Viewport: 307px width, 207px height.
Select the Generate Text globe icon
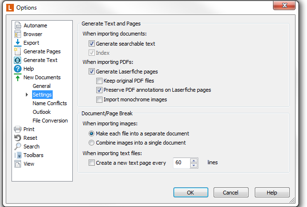point(17,60)
